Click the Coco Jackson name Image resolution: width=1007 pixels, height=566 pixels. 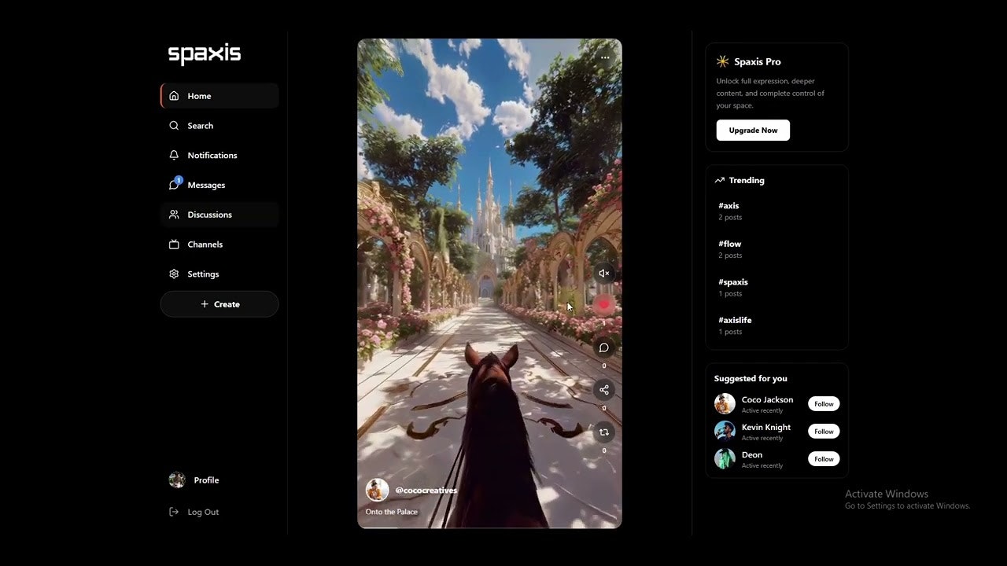pos(767,400)
